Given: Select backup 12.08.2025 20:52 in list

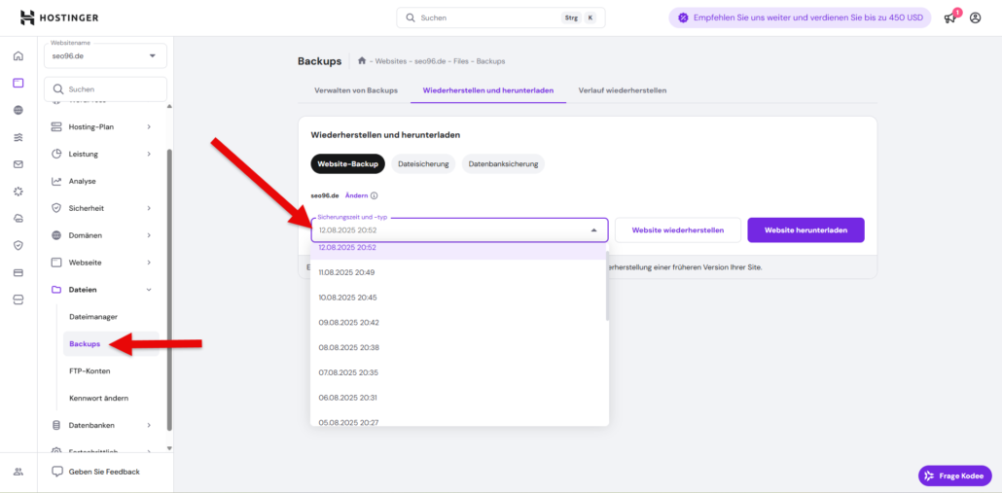Looking at the screenshot, I should (457, 250).
